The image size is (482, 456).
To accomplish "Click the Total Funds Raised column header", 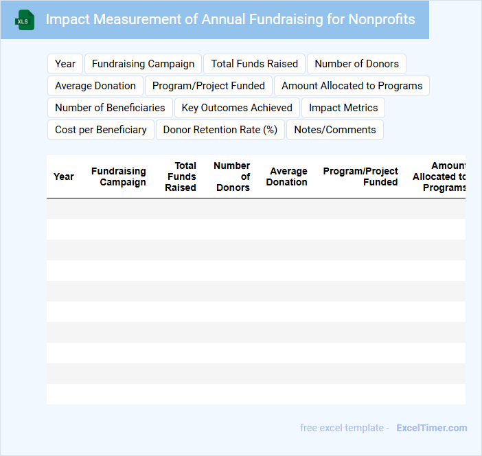I will (181, 176).
